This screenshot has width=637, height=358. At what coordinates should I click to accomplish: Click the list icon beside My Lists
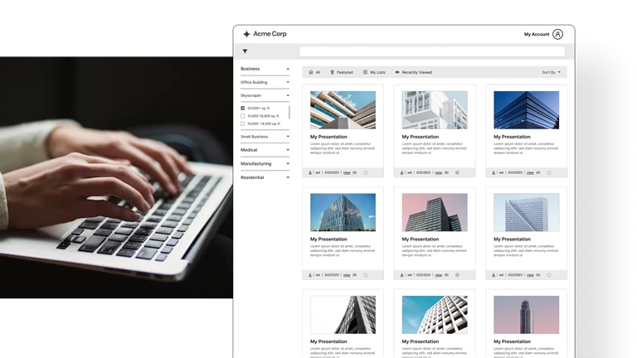[x=365, y=72]
